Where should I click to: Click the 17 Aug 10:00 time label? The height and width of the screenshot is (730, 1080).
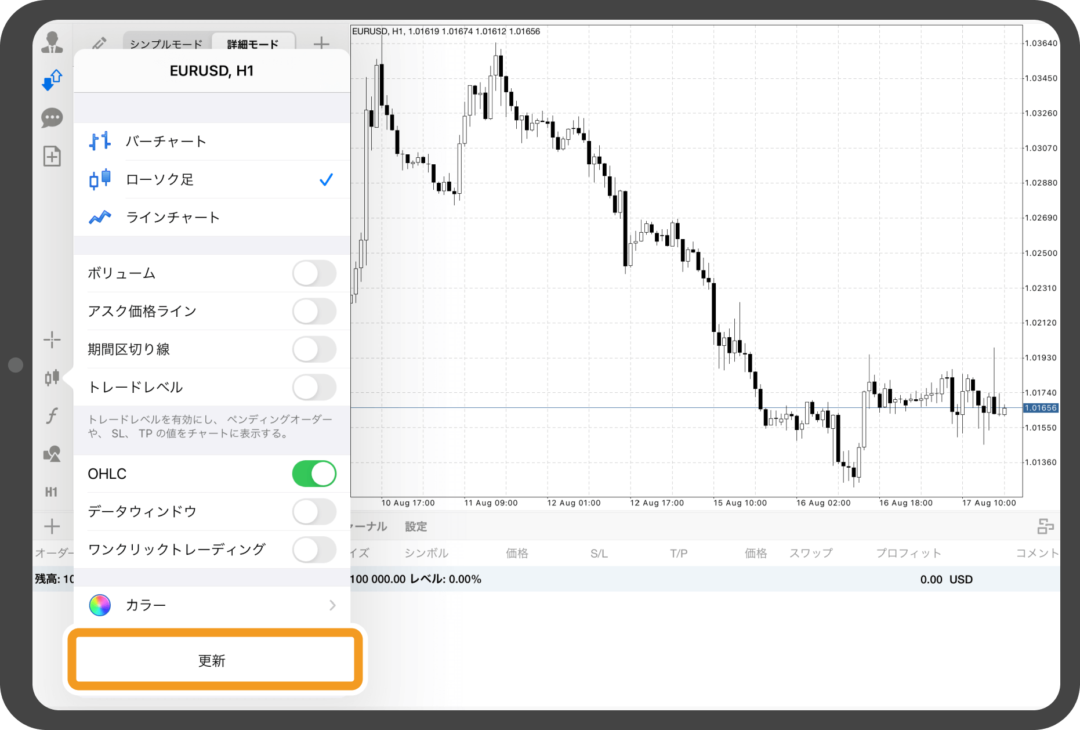(x=989, y=503)
